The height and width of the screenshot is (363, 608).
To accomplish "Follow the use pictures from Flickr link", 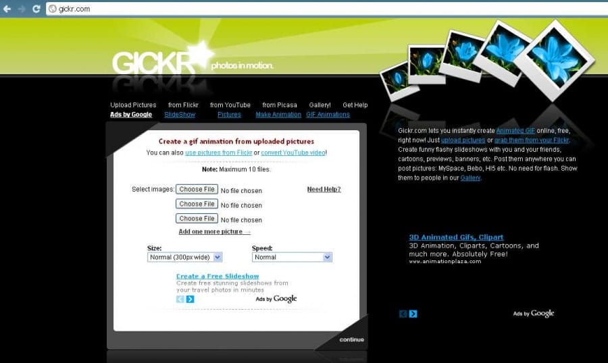I will (x=219, y=152).
